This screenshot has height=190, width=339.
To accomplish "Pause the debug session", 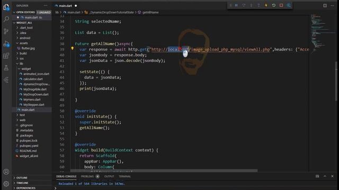I will [236, 5].
